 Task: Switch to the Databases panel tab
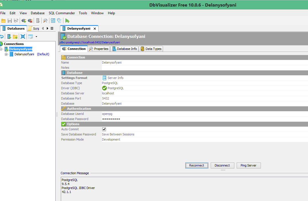[13, 29]
